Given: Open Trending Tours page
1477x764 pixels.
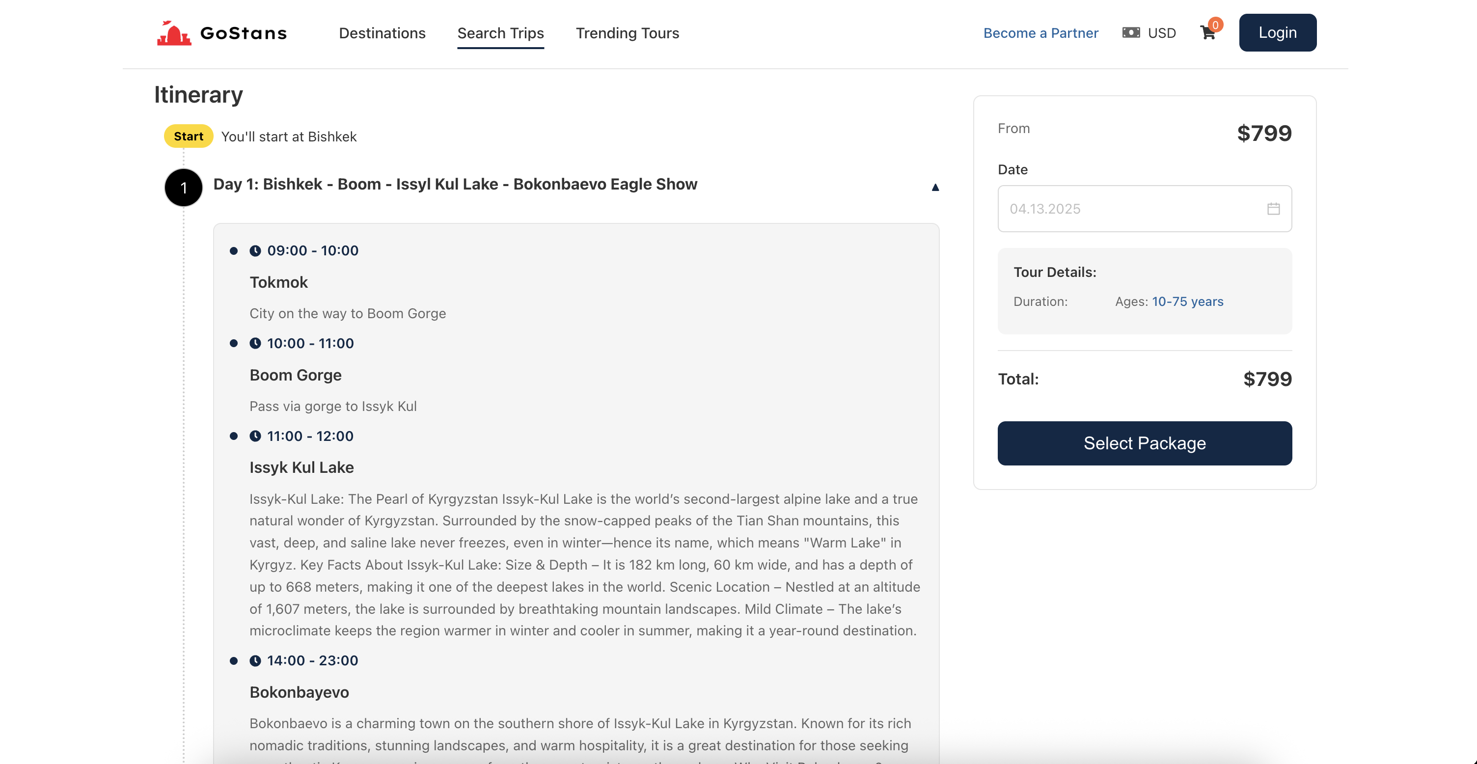Looking at the screenshot, I should pyautogui.click(x=627, y=33).
